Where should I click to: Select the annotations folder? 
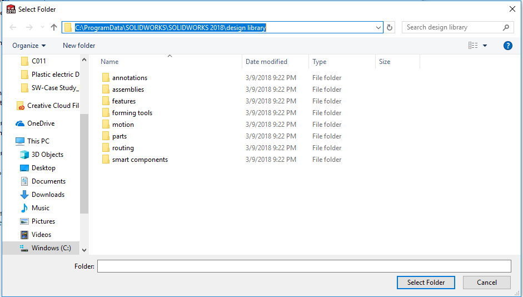(129, 78)
